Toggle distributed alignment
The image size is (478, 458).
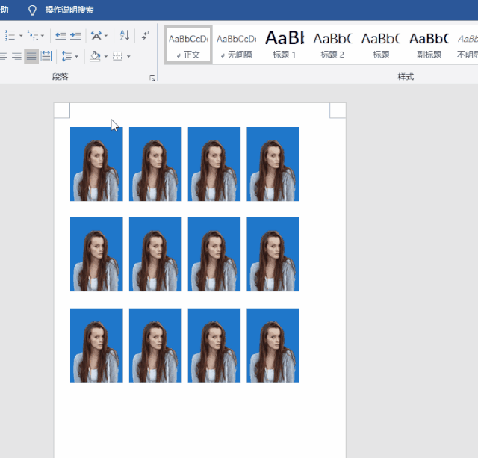46,56
